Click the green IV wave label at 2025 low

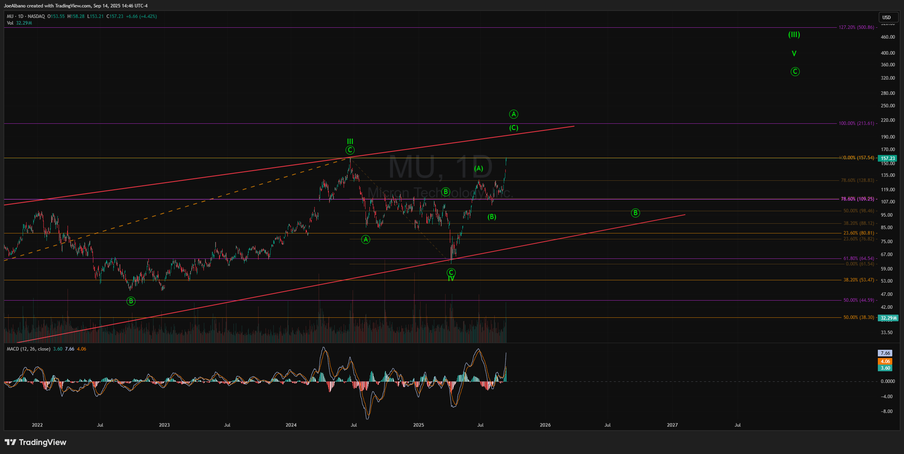point(451,279)
